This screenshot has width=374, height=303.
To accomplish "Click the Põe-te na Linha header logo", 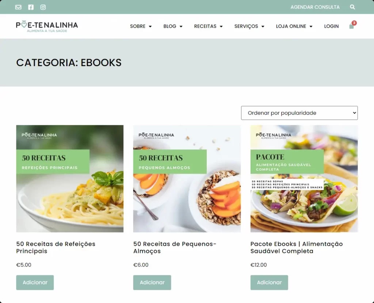I will pos(47,26).
